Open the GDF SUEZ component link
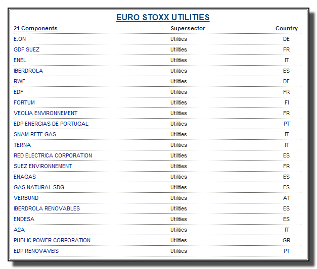 26,49
